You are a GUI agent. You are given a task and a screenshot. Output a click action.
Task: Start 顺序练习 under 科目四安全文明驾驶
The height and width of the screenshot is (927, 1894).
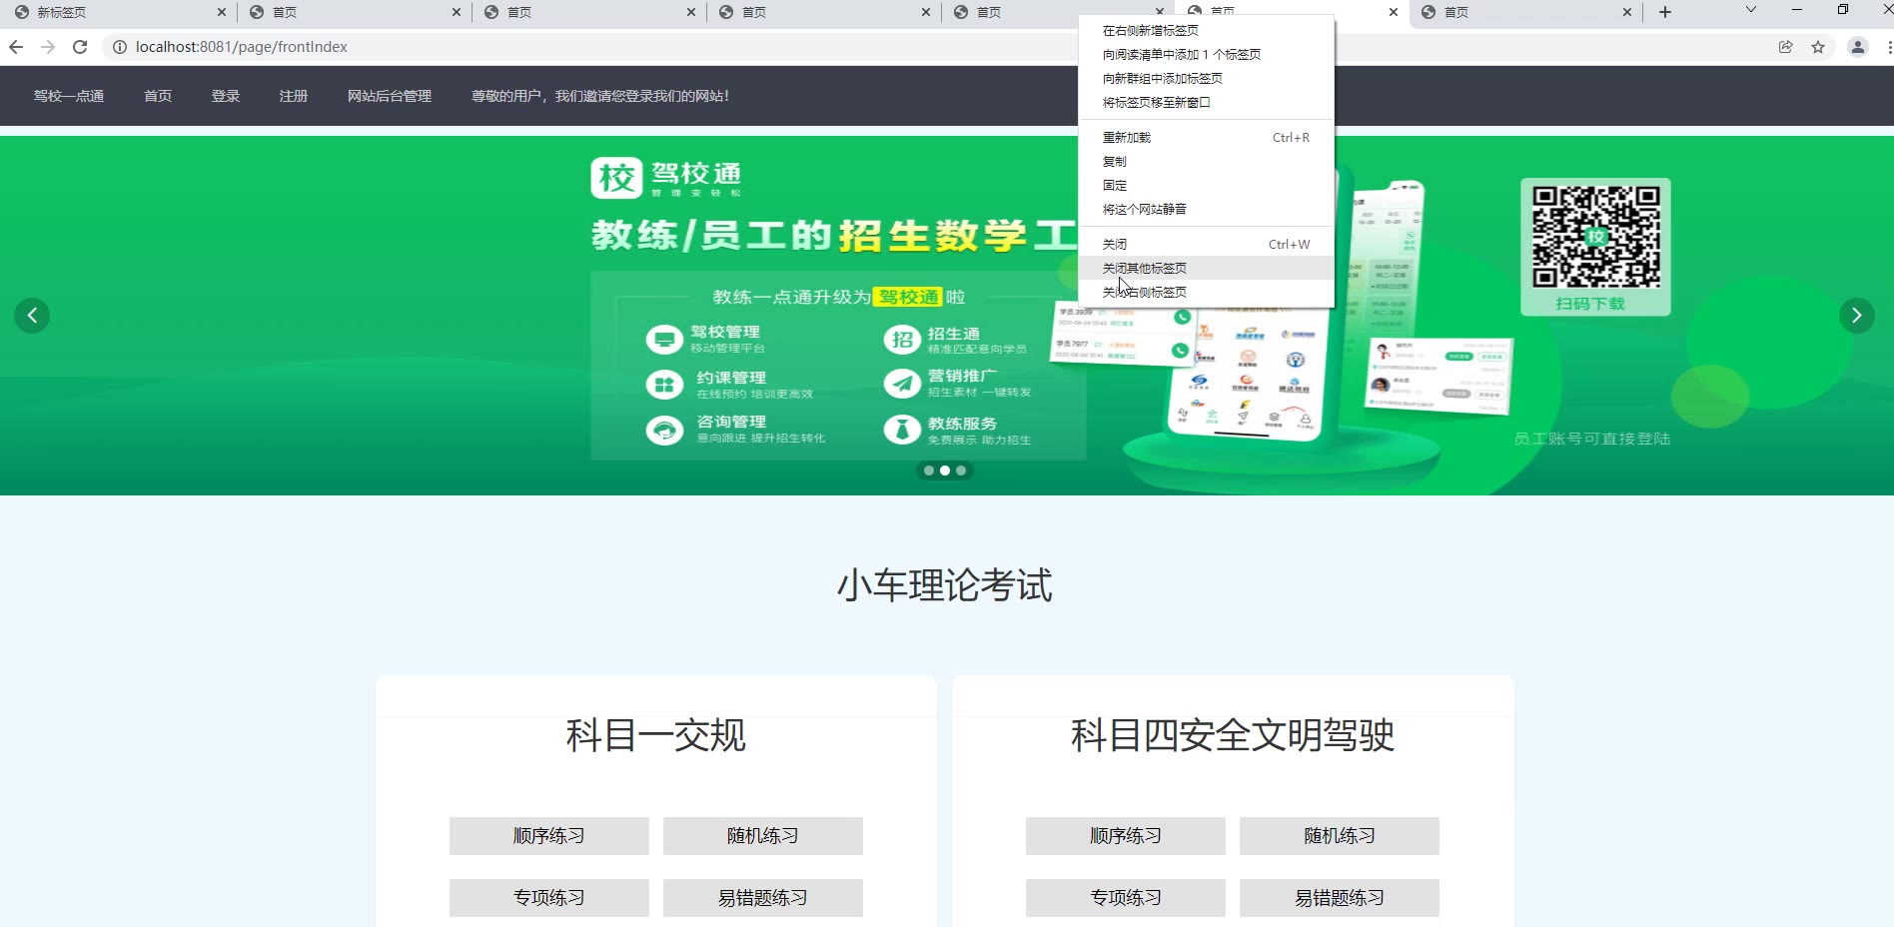[x=1126, y=836]
